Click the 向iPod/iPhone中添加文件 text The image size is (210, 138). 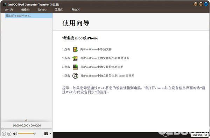[x=96, y=49]
